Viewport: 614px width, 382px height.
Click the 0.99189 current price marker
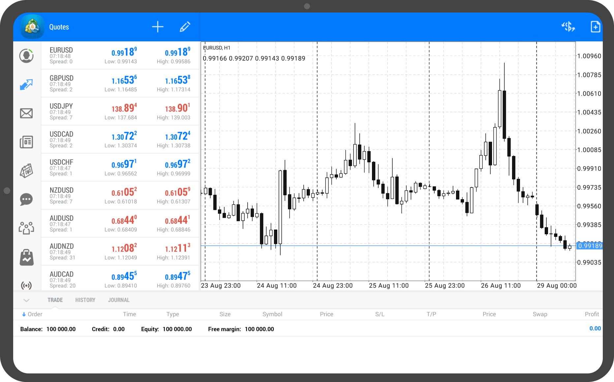point(590,246)
